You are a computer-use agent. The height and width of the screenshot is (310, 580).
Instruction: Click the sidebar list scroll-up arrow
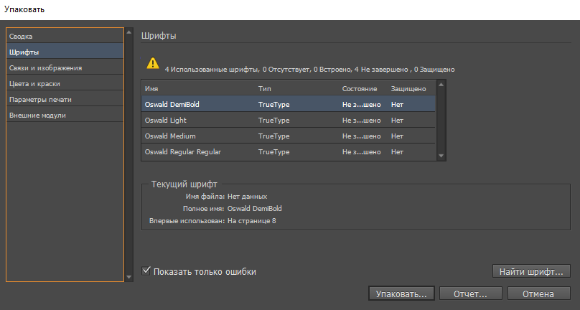click(129, 33)
